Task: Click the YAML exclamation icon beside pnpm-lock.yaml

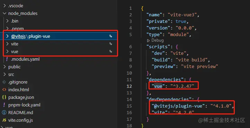Action: tap(4, 105)
